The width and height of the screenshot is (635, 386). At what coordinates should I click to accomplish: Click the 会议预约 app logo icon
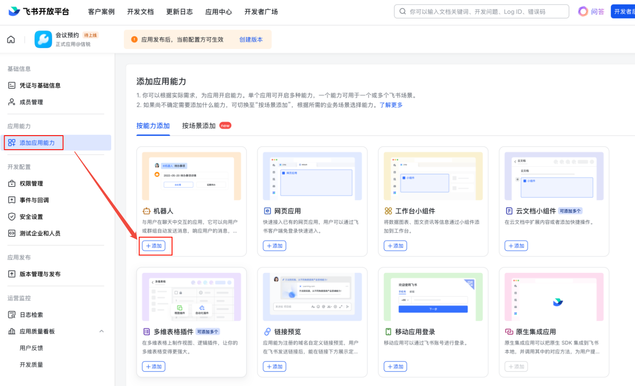(43, 39)
